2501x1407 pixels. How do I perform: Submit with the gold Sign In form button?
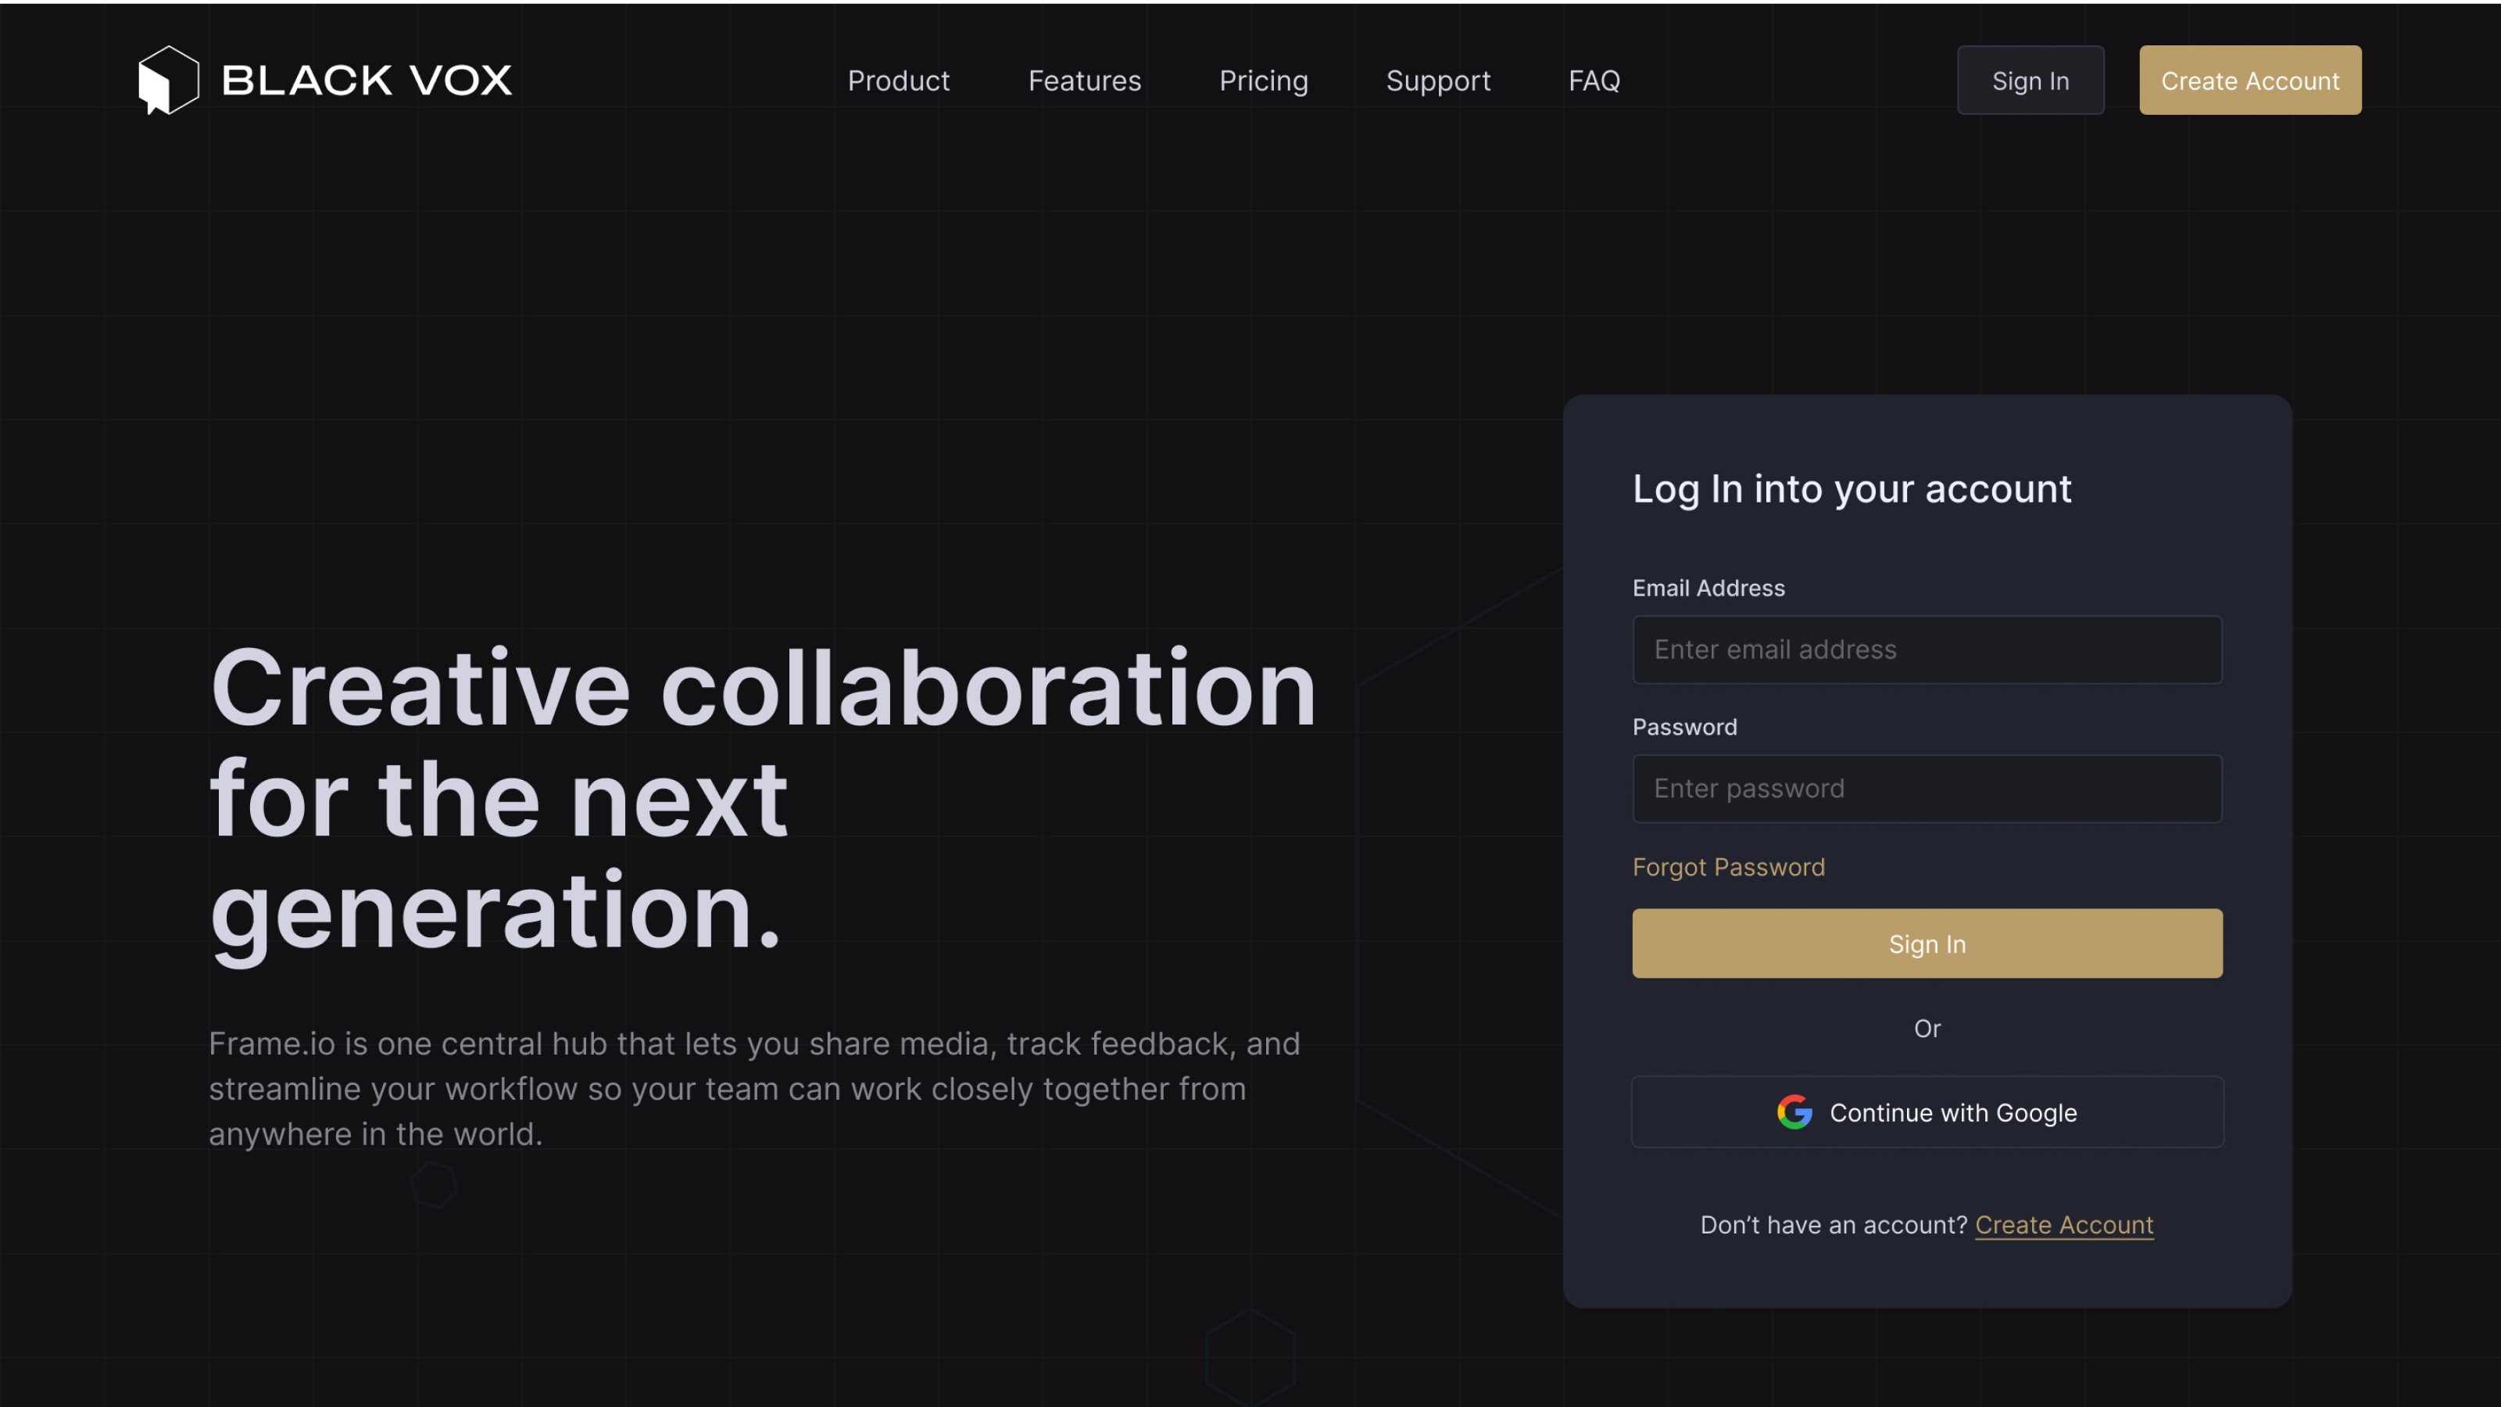[1927, 943]
